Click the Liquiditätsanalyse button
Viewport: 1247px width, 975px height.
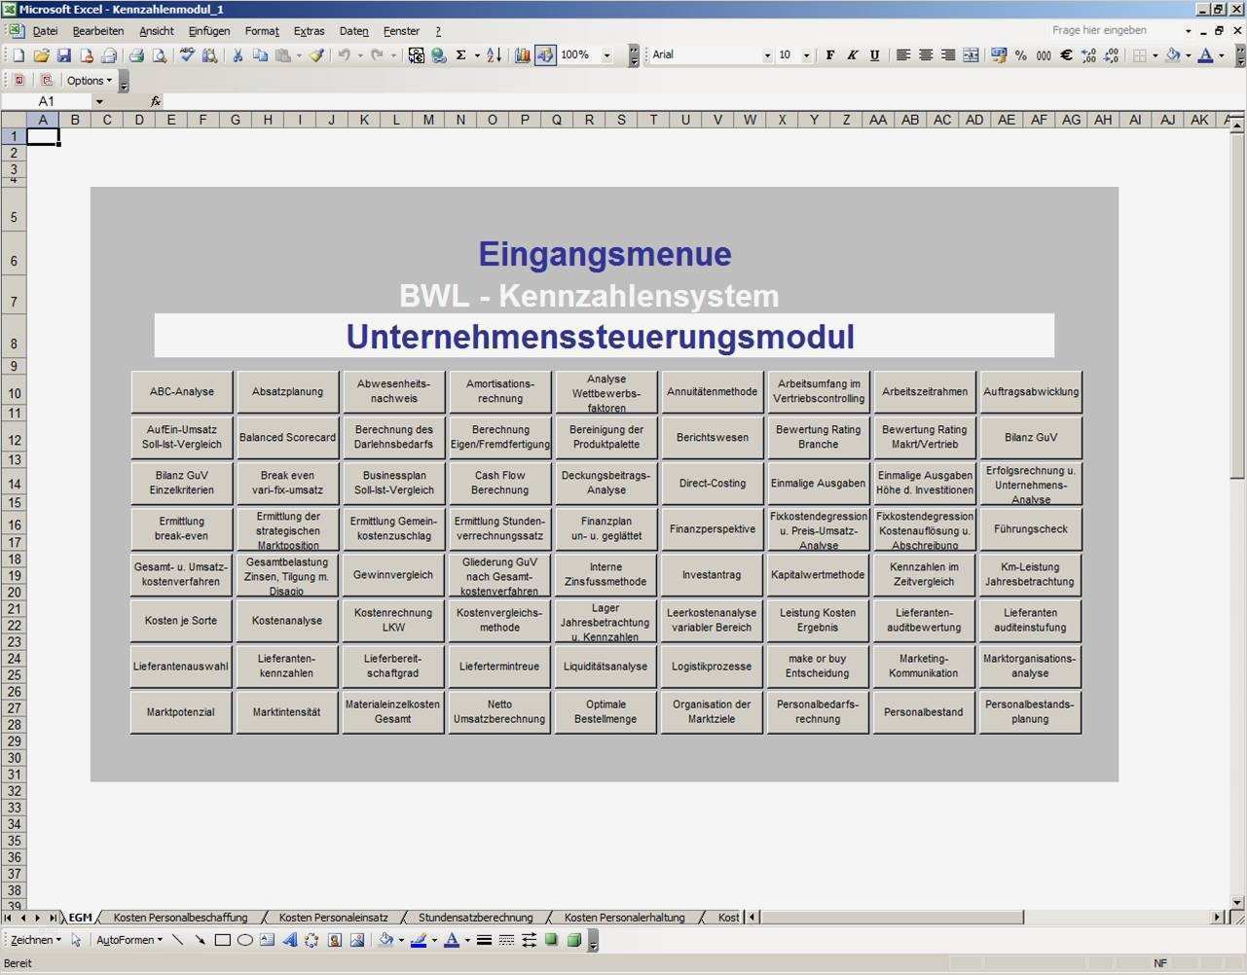pyautogui.click(x=605, y=666)
